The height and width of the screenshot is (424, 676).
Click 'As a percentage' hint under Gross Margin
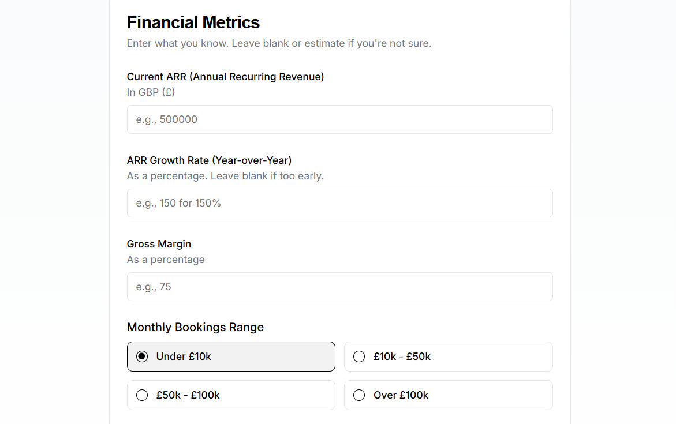(166, 260)
